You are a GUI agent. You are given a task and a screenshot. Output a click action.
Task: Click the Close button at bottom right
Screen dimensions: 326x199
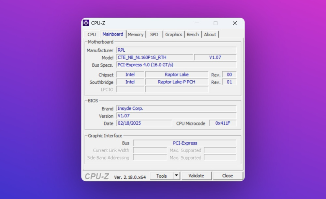coord(228,176)
